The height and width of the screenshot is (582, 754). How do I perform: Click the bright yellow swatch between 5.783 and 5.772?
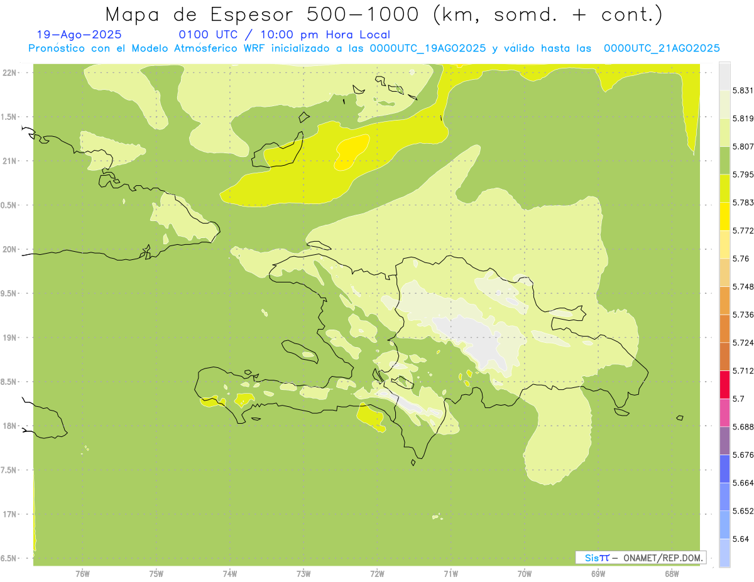tap(724, 217)
